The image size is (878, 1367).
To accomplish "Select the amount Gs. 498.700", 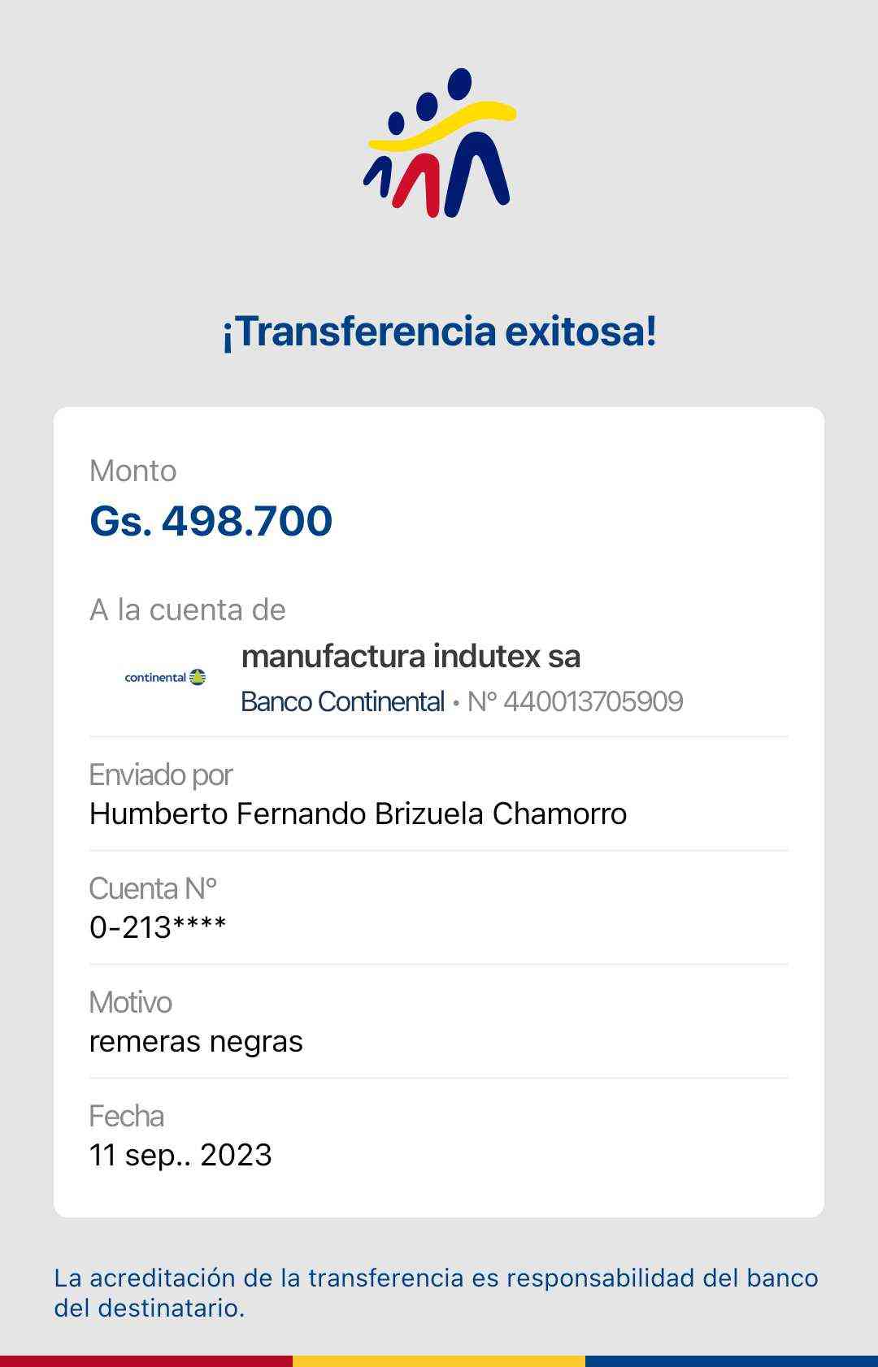I will [211, 521].
